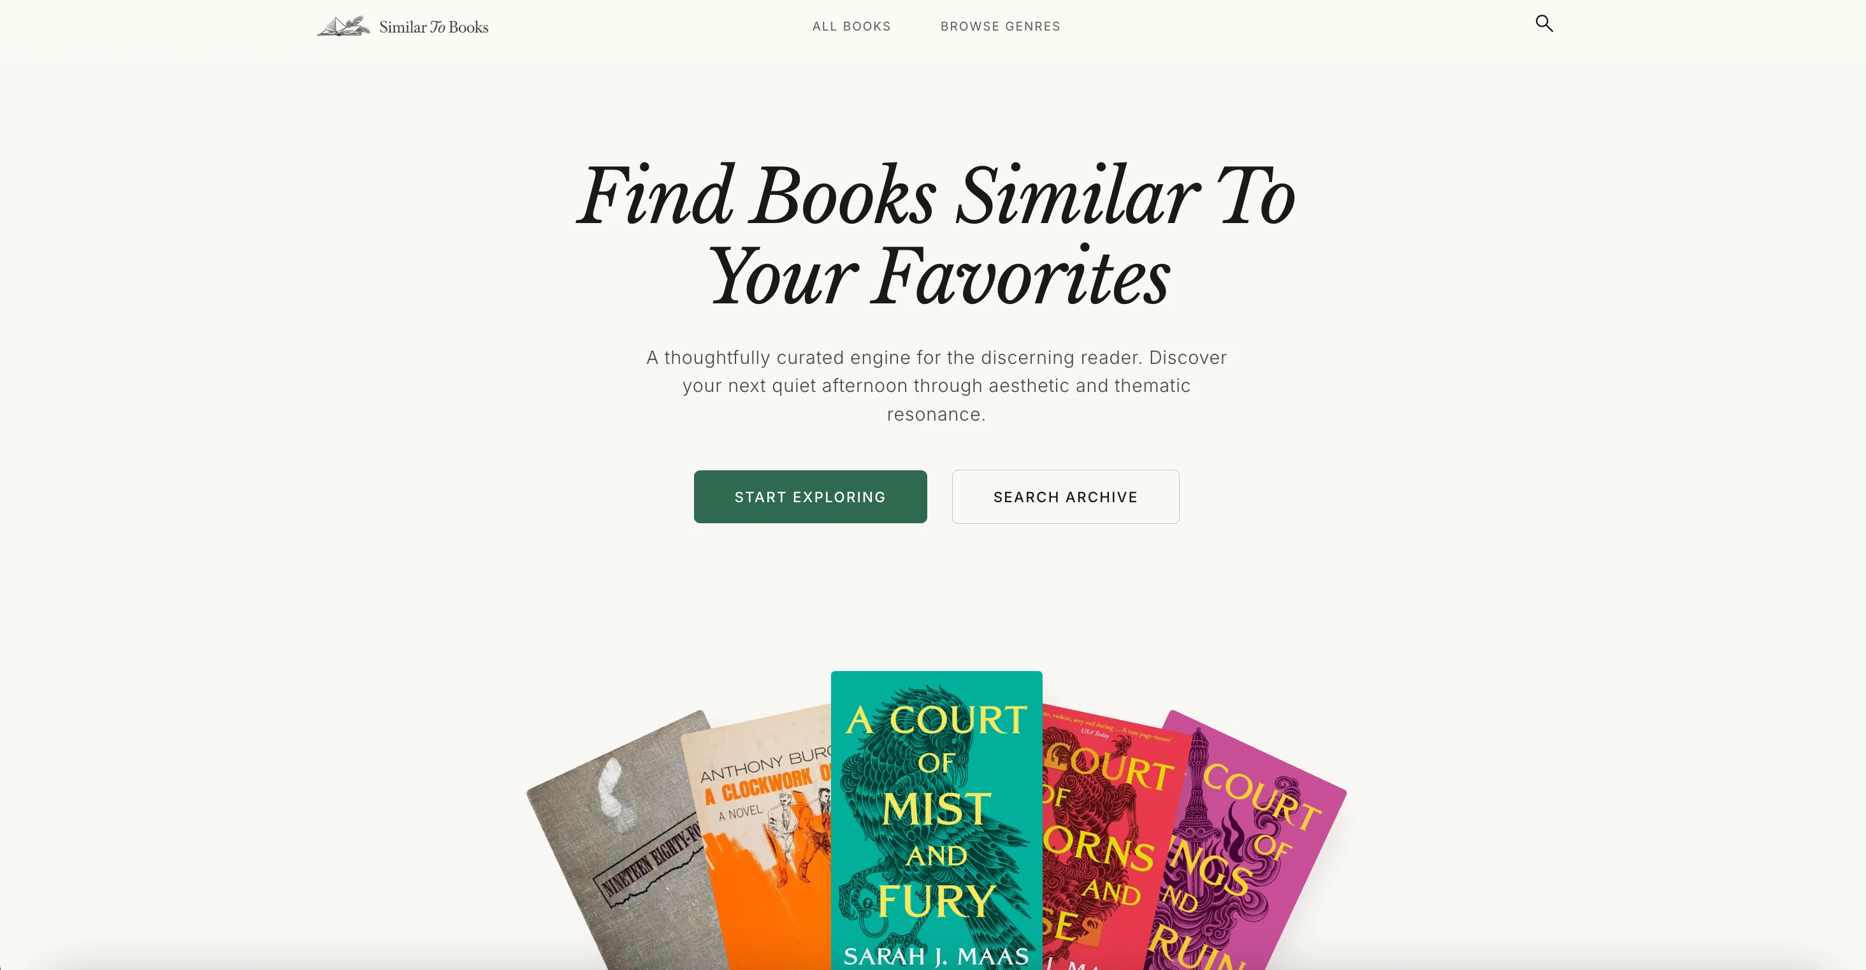The image size is (1866, 970).
Task: Open the Browse Genres menu item
Action: (x=1001, y=26)
